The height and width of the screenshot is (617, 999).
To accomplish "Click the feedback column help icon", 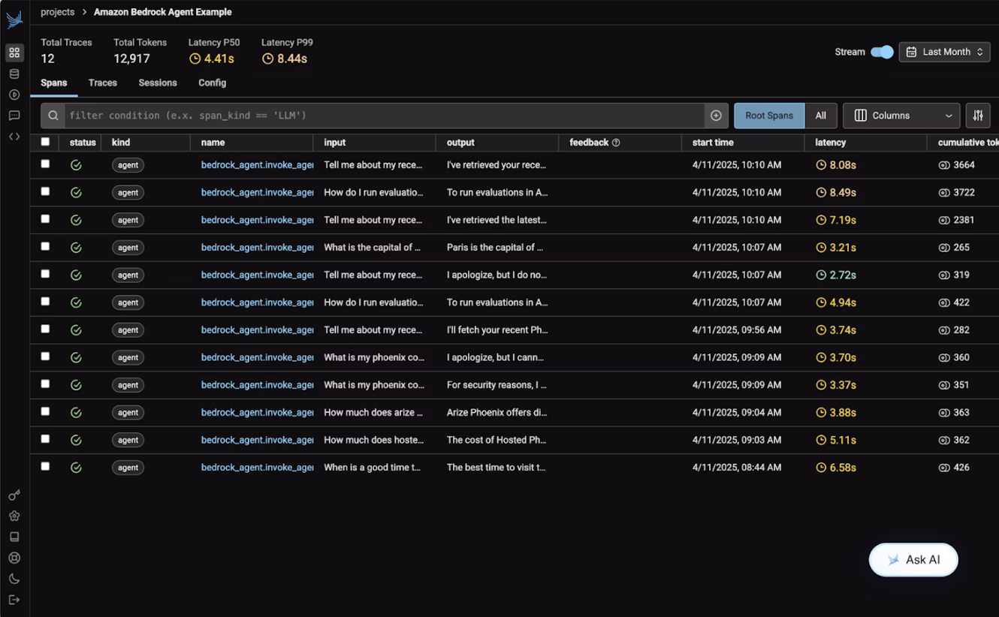I will tap(616, 143).
